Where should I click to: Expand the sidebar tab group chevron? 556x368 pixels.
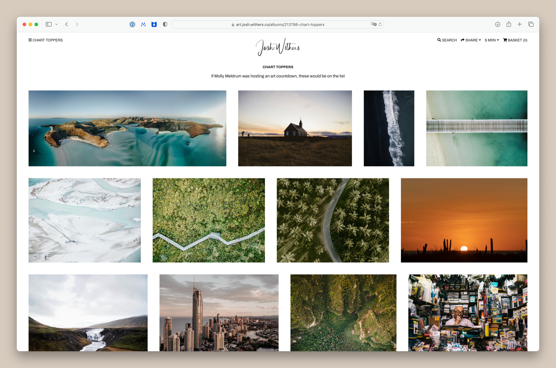click(56, 24)
